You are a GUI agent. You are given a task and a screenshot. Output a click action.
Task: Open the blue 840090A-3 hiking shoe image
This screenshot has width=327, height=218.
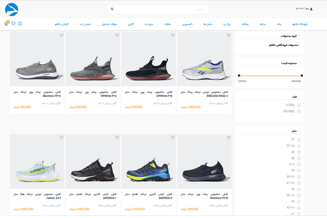148,161
